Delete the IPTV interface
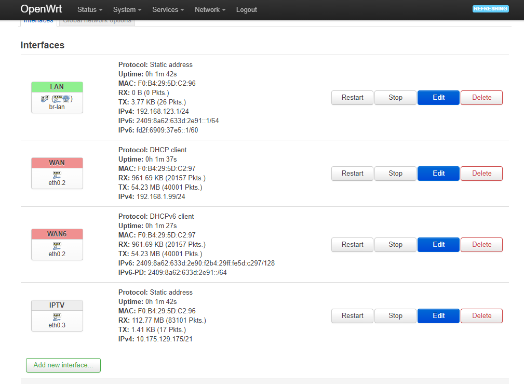Image resolution: width=524 pixels, height=384 pixels. click(481, 315)
